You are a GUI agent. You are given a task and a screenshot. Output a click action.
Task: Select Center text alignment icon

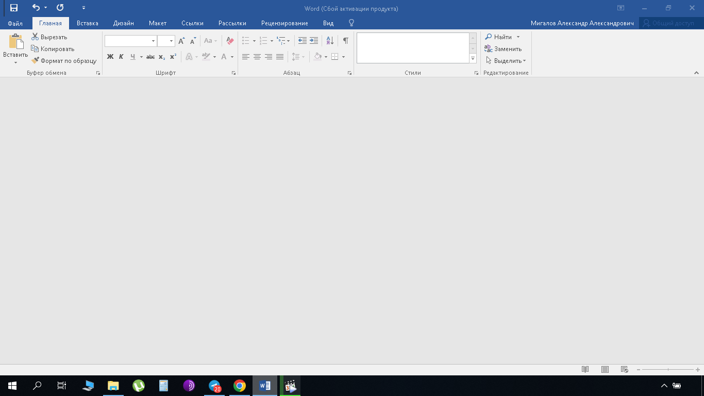pyautogui.click(x=257, y=57)
